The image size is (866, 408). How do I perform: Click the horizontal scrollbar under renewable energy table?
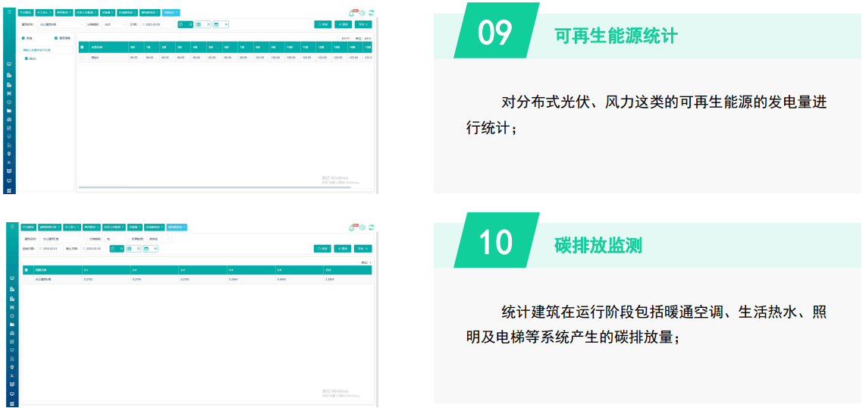pyautogui.click(x=215, y=188)
